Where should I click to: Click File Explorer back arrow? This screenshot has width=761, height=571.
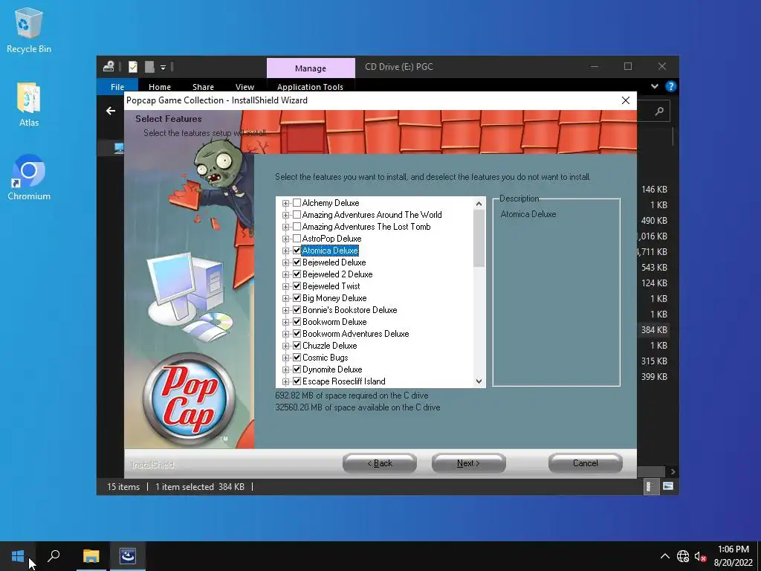111,112
